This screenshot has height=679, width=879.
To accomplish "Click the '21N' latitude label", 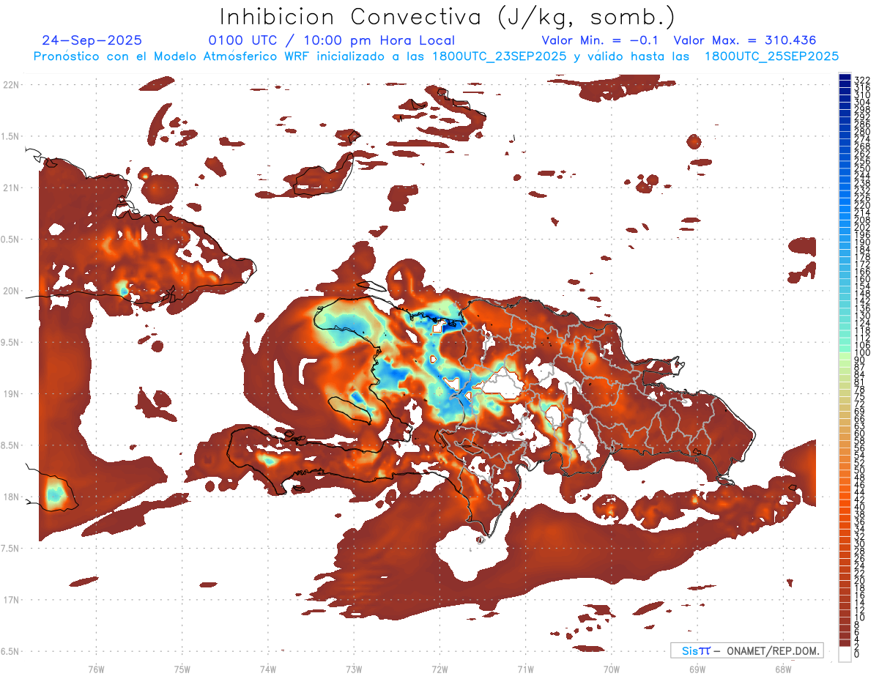I will pos(10,188).
